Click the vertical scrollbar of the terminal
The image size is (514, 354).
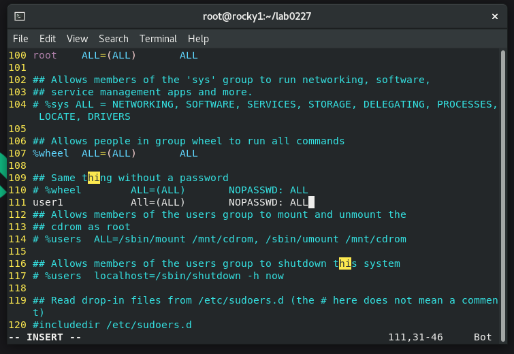tap(503, 196)
